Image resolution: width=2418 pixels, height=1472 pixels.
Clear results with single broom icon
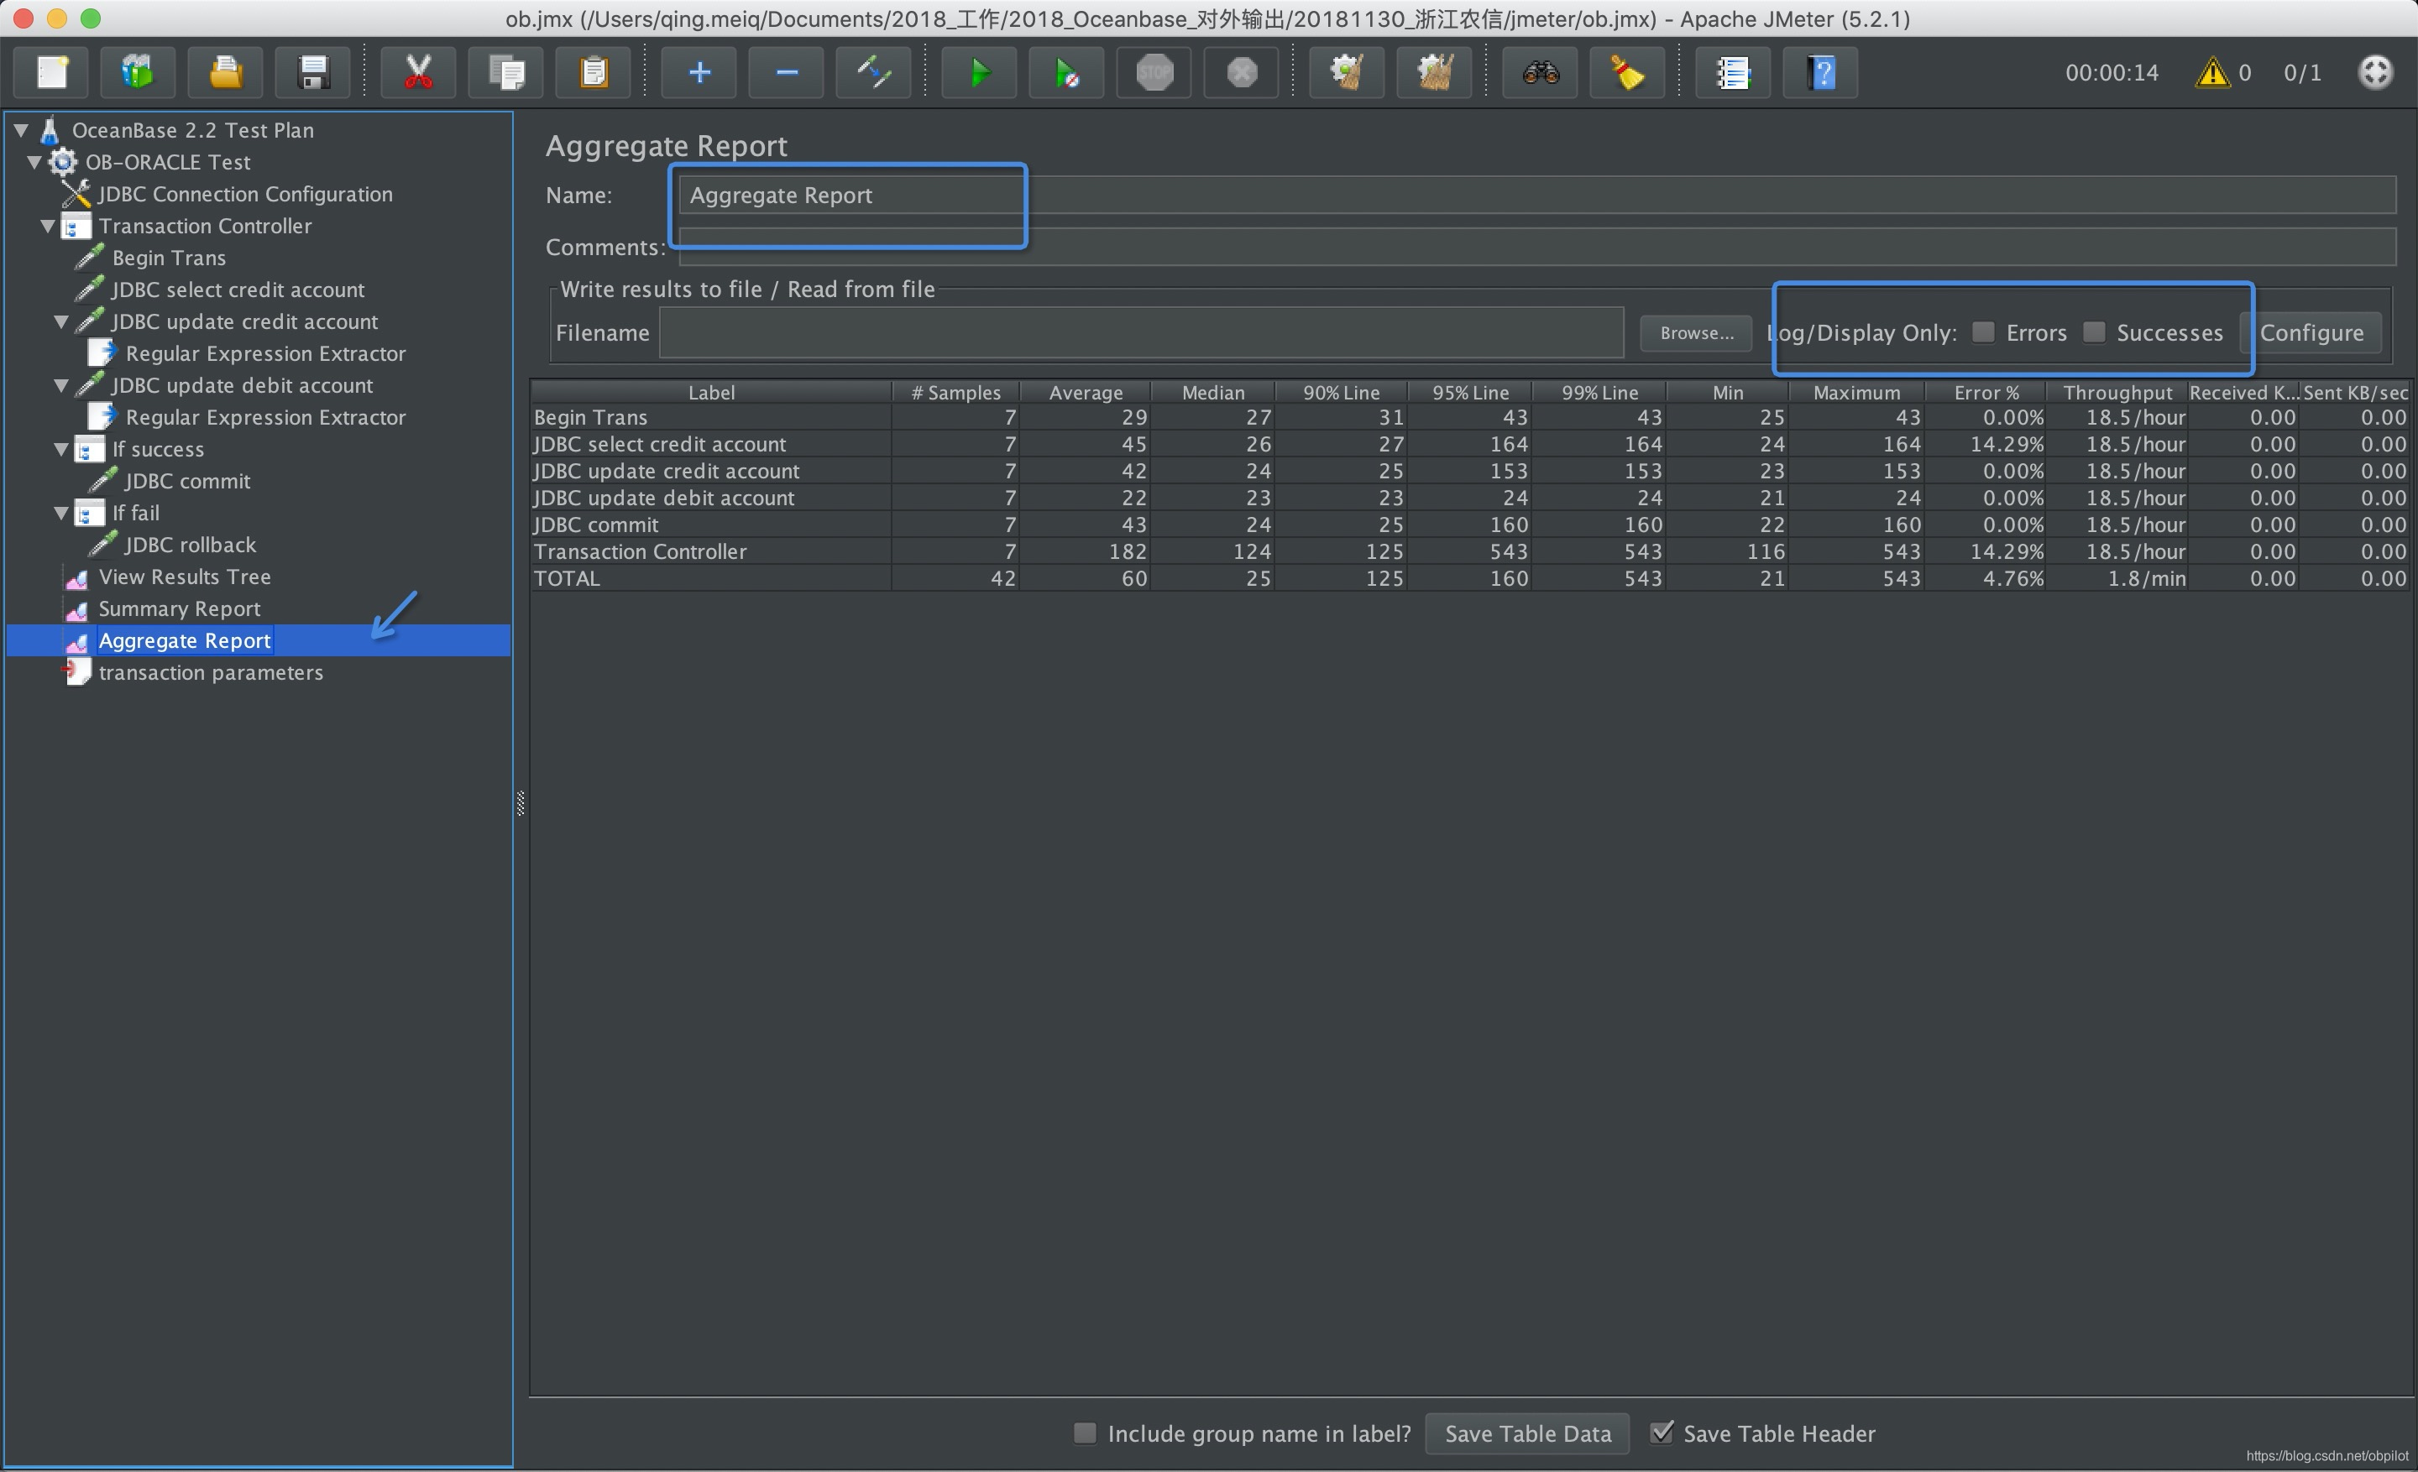[x=1347, y=72]
